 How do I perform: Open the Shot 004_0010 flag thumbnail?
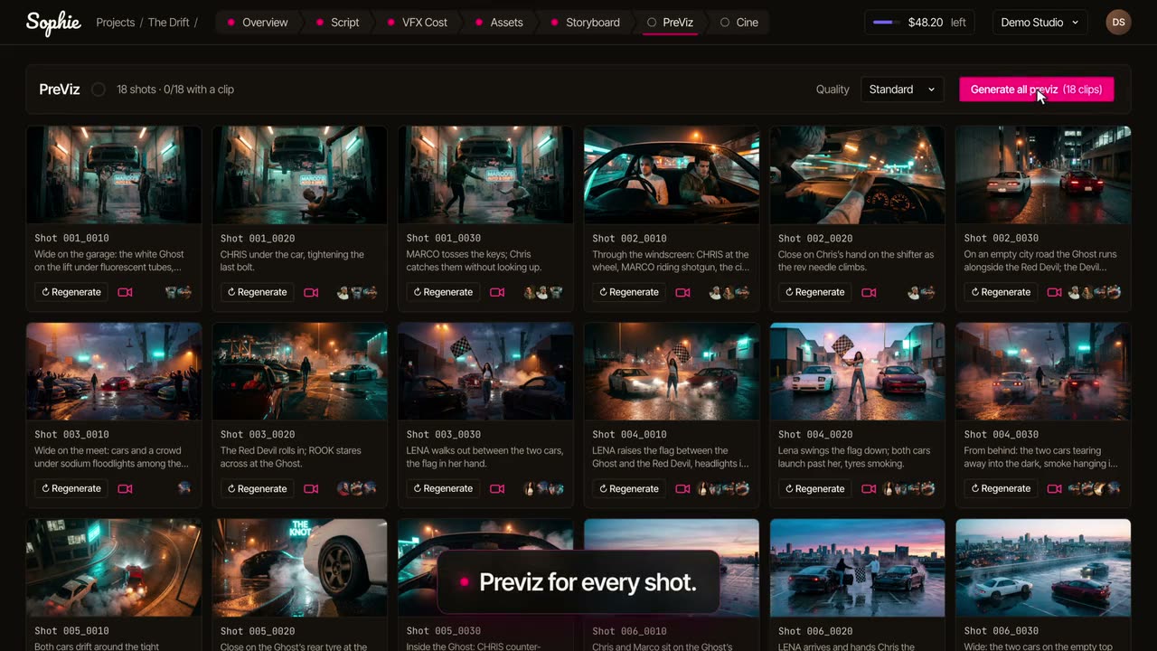click(x=672, y=371)
